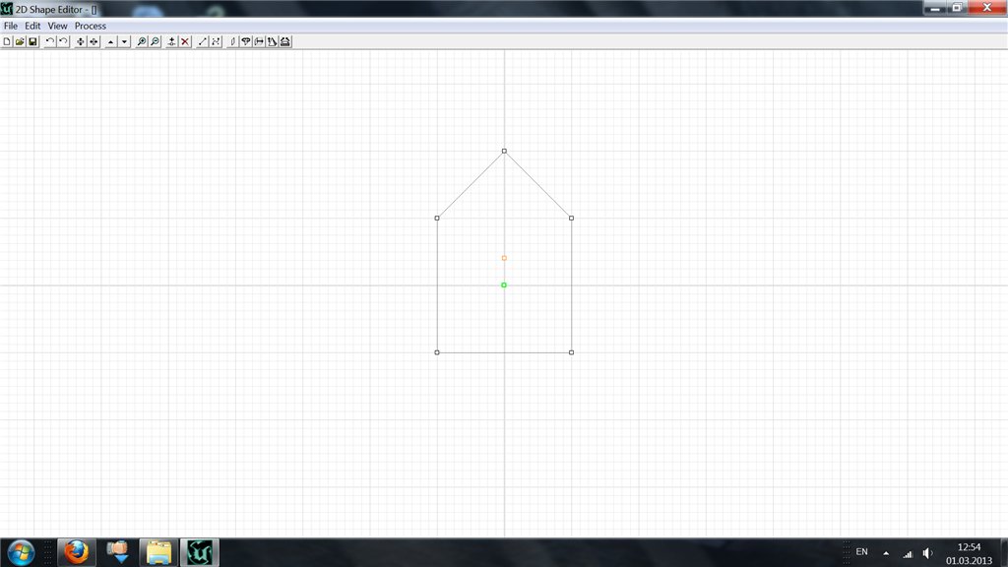
Task: Delete the selection with the red X icon
Action: click(x=185, y=41)
